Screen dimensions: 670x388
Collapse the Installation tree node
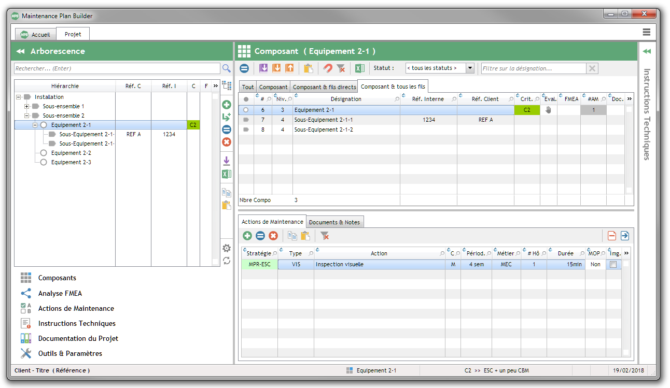(19, 97)
